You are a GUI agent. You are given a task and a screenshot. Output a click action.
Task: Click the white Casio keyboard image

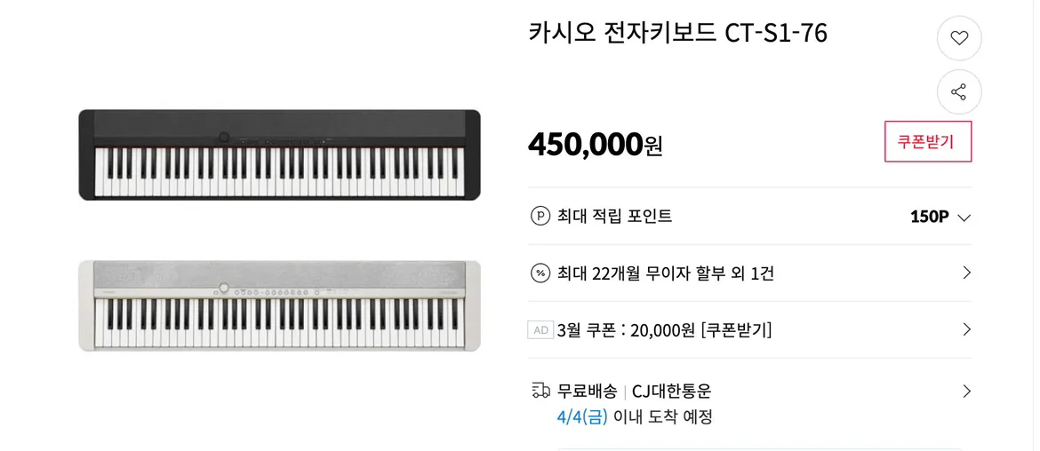click(279, 306)
